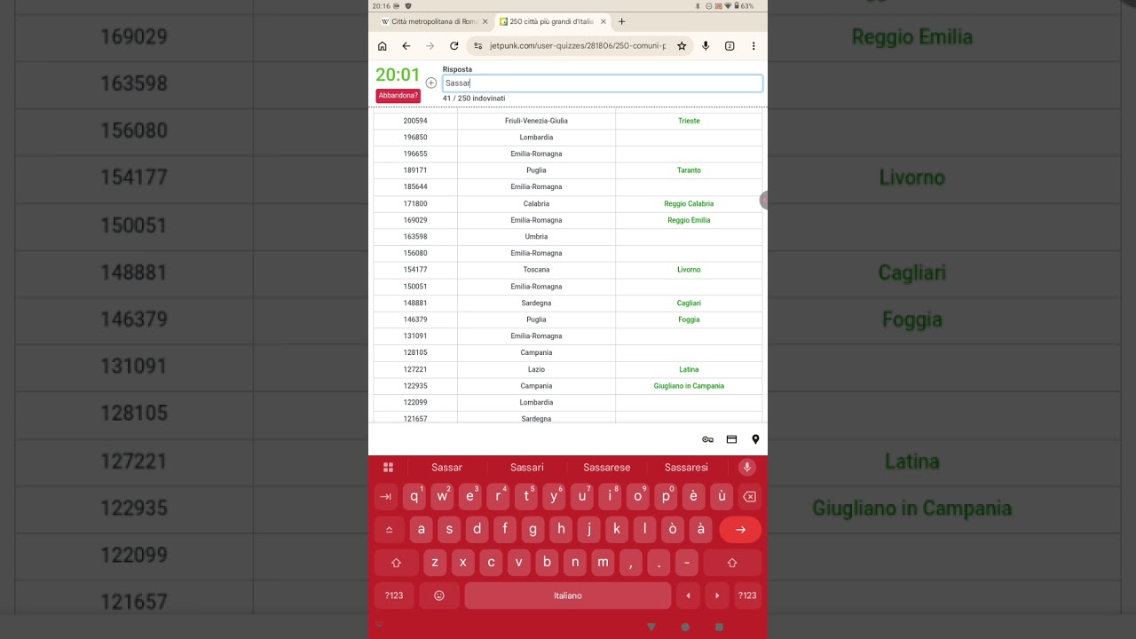Image resolution: width=1136 pixels, height=639 pixels.
Task: Open tab switcher showing 2 tabs
Action: coord(730,46)
